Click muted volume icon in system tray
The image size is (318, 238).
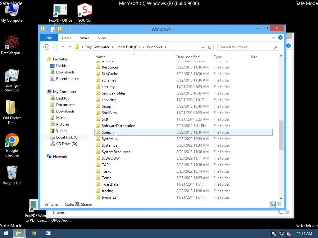[x=289, y=234]
